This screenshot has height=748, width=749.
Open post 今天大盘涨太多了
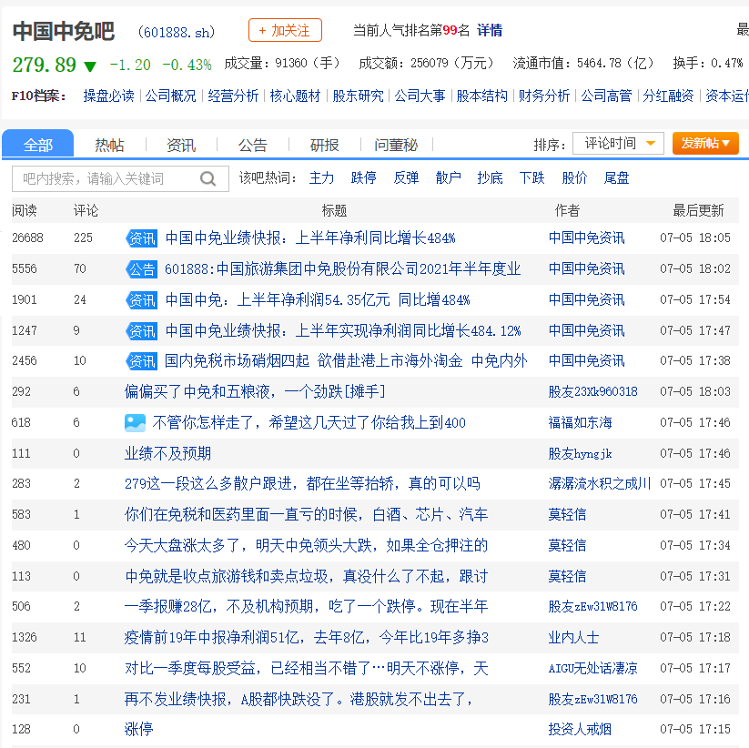pyautogui.click(x=306, y=545)
